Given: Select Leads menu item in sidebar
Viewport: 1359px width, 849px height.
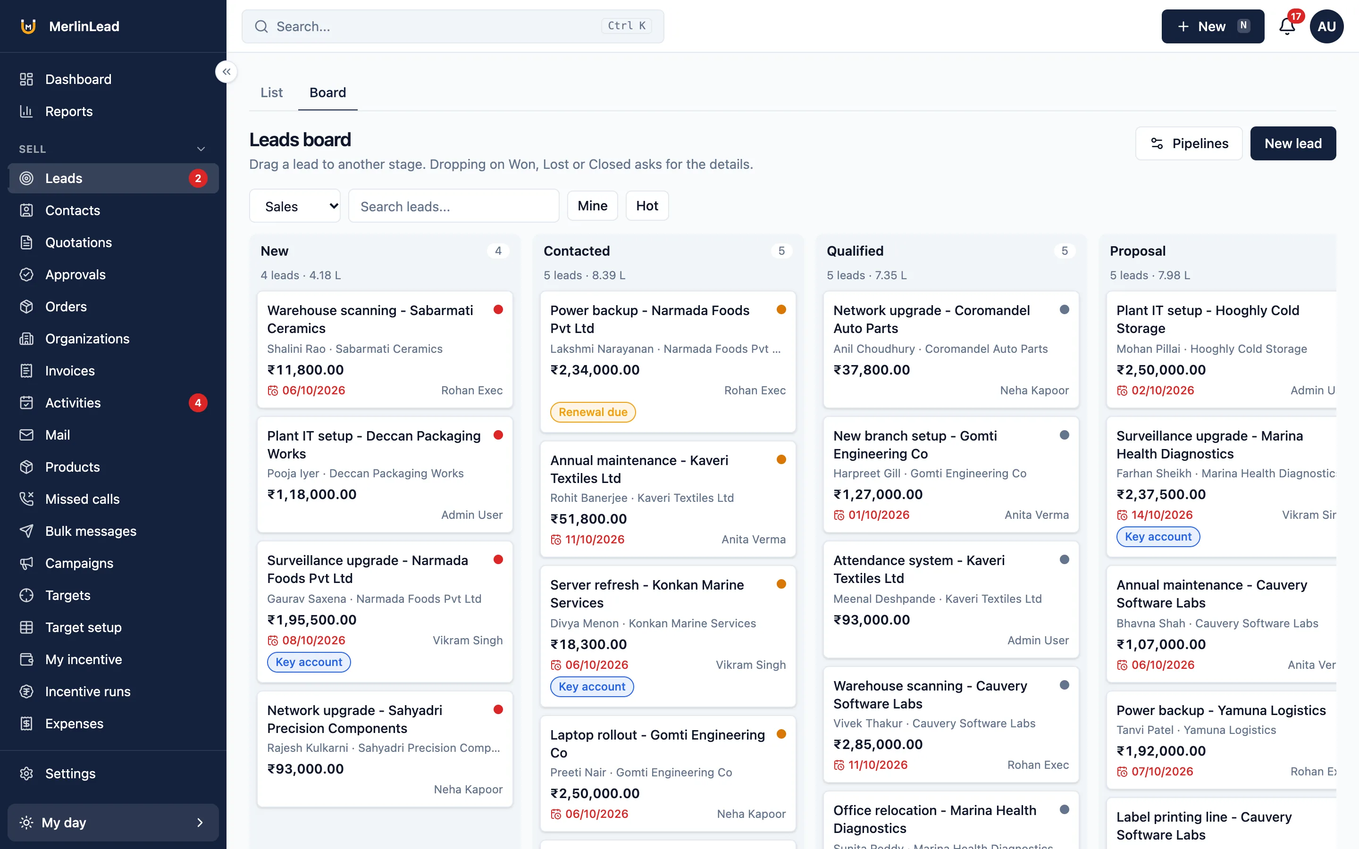Looking at the screenshot, I should (x=113, y=178).
